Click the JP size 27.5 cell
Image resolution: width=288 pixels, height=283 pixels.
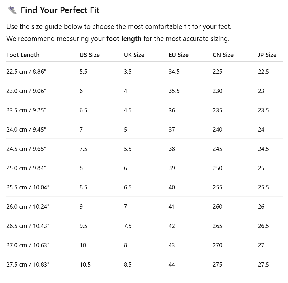pos(263,265)
